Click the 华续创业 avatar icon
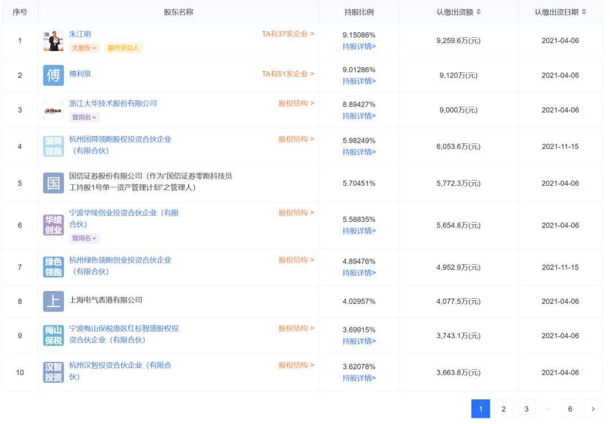Screen dimensions: 610x424 tap(53, 225)
